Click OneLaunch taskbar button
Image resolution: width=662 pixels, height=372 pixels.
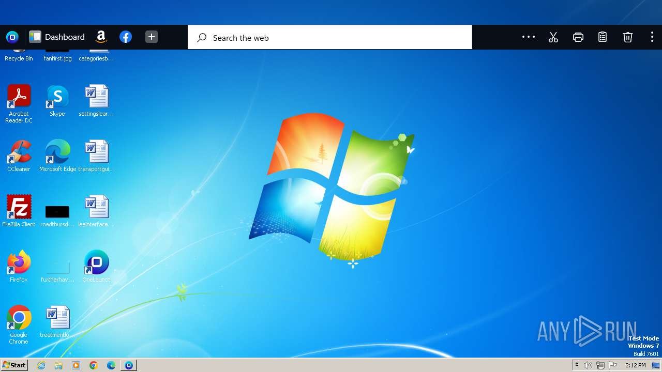click(x=129, y=365)
